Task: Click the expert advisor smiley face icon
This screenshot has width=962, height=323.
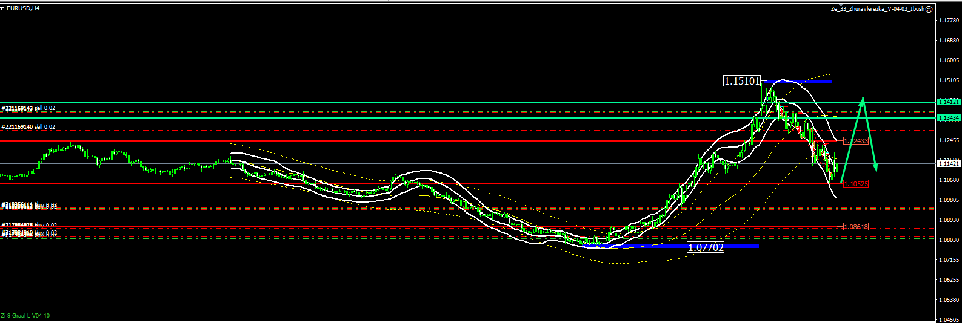Action: 929,8
